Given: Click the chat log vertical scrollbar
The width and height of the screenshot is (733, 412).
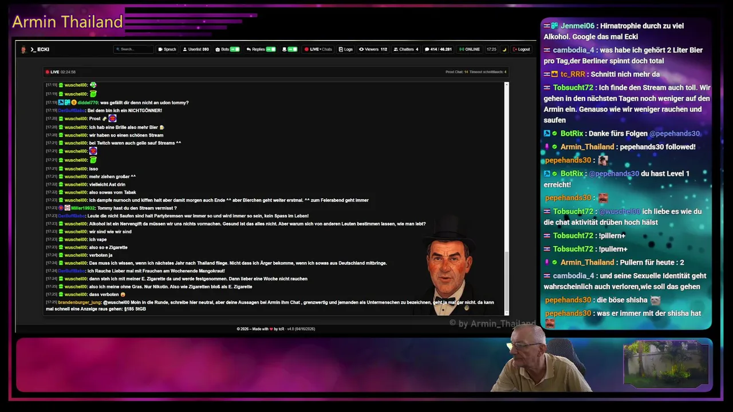Looking at the screenshot, I should pyautogui.click(x=506, y=197).
